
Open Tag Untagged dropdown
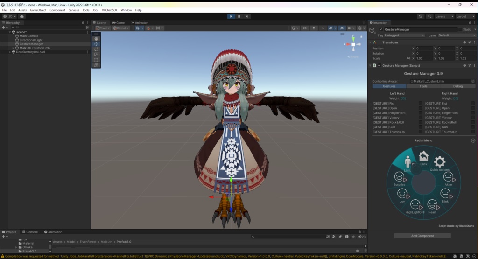405,35
